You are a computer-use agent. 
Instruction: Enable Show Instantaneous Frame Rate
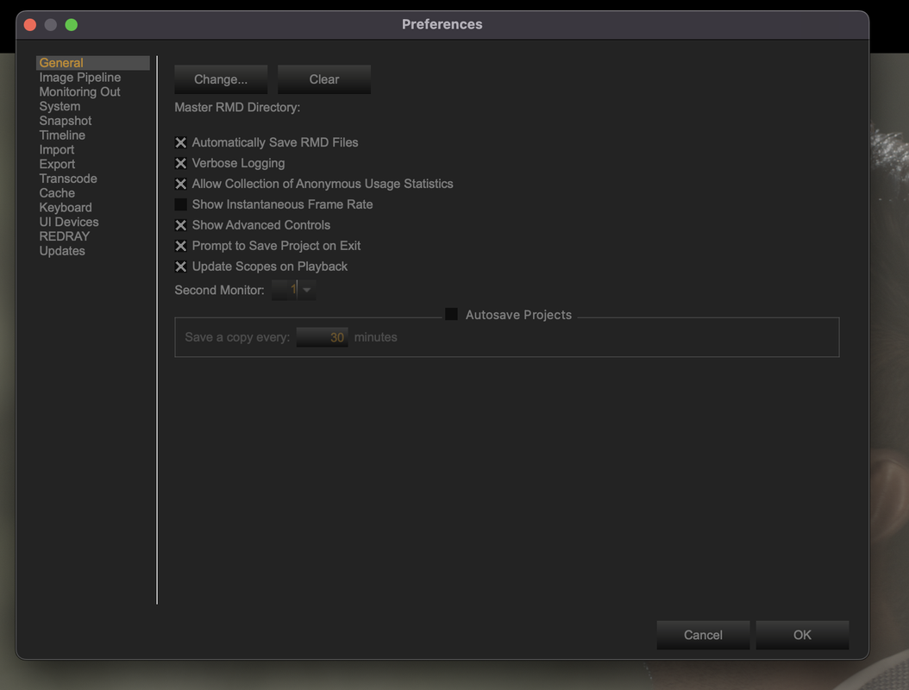pyautogui.click(x=181, y=204)
